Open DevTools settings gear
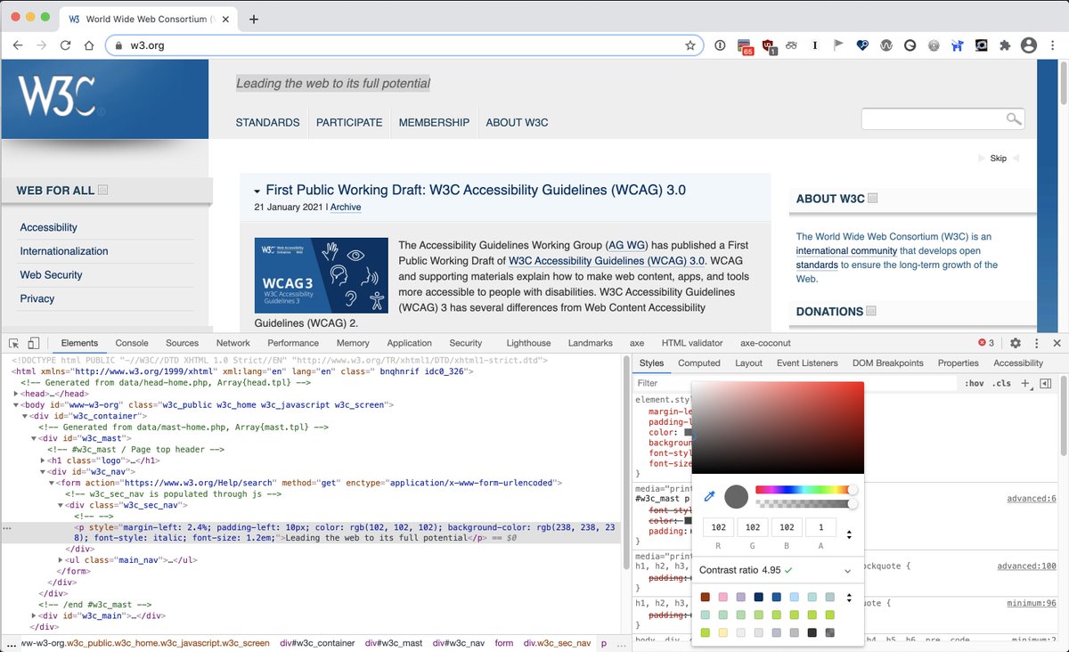1069x652 pixels. [x=1016, y=343]
